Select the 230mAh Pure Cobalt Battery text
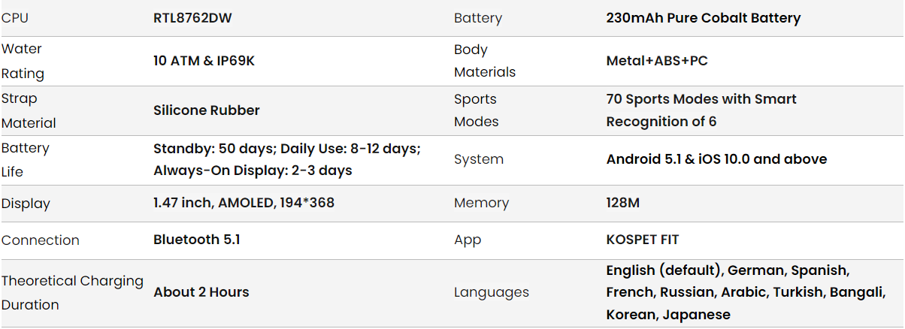The width and height of the screenshot is (905, 329). (703, 18)
